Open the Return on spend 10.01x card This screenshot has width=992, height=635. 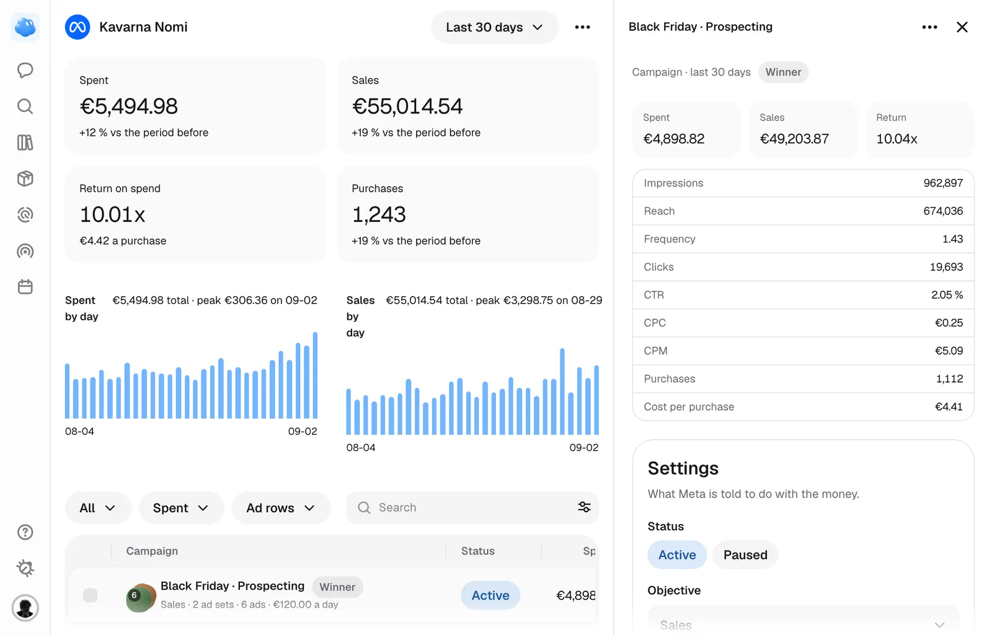click(195, 214)
